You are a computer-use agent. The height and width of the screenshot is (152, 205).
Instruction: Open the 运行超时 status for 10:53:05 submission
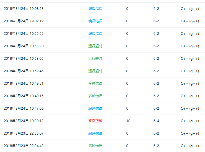pyautogui.click(x=95, y=59)
